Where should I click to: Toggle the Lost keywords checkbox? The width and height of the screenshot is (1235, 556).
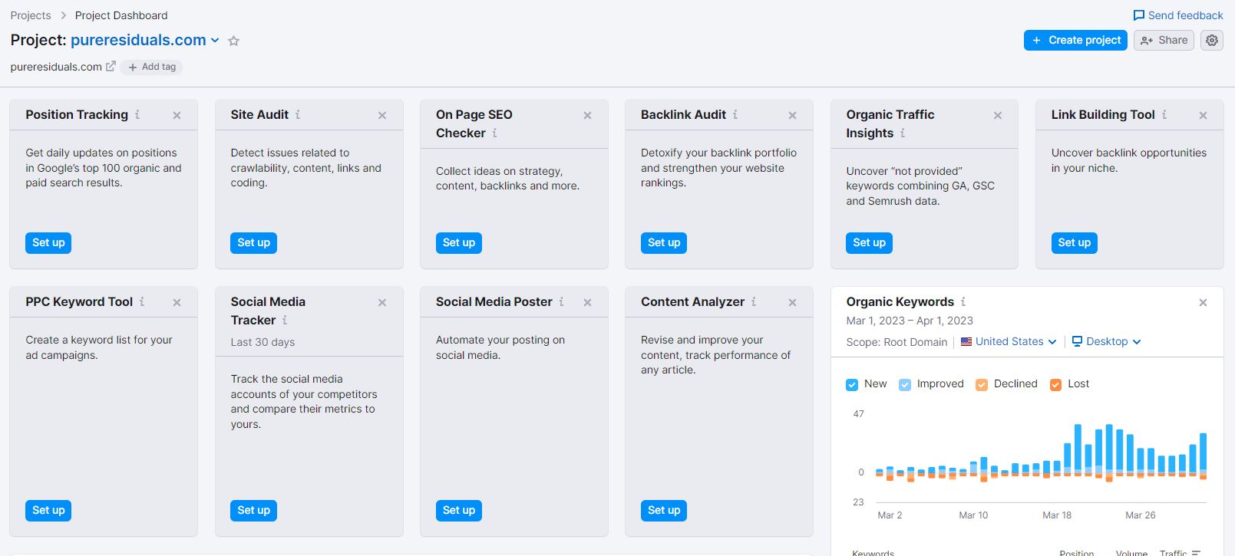[1055, 384]
